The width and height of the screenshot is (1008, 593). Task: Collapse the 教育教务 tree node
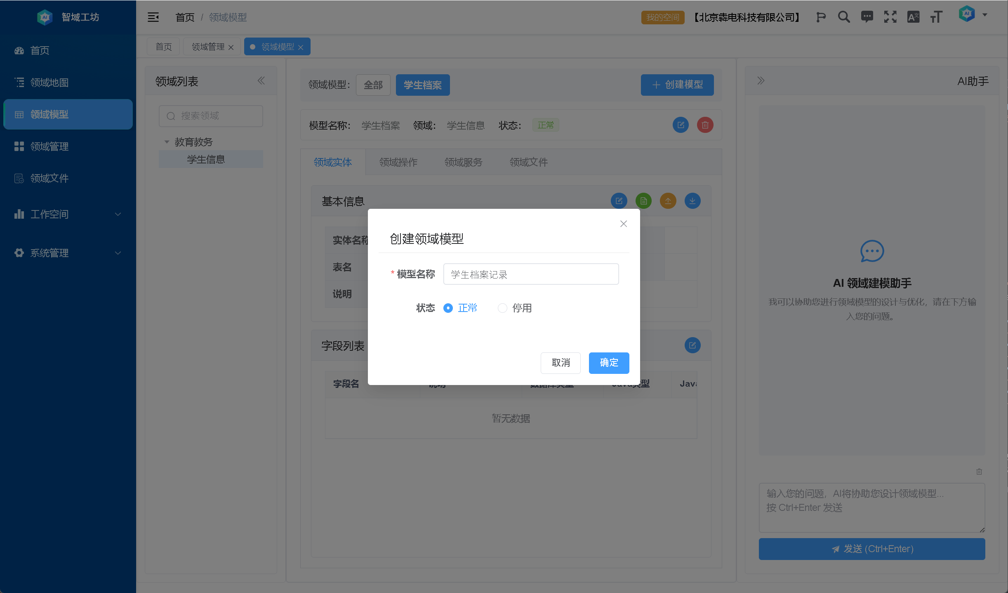167,142
